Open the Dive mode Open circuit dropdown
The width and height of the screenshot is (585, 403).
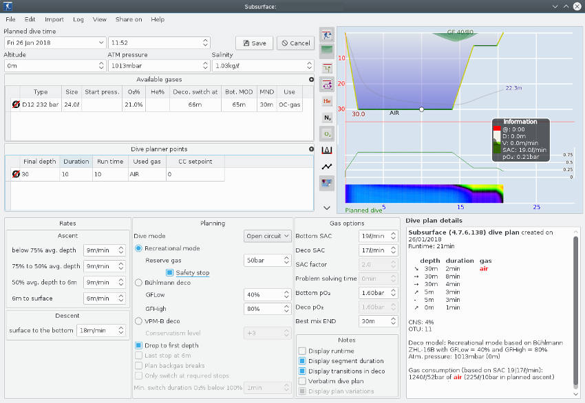[268, 236]
